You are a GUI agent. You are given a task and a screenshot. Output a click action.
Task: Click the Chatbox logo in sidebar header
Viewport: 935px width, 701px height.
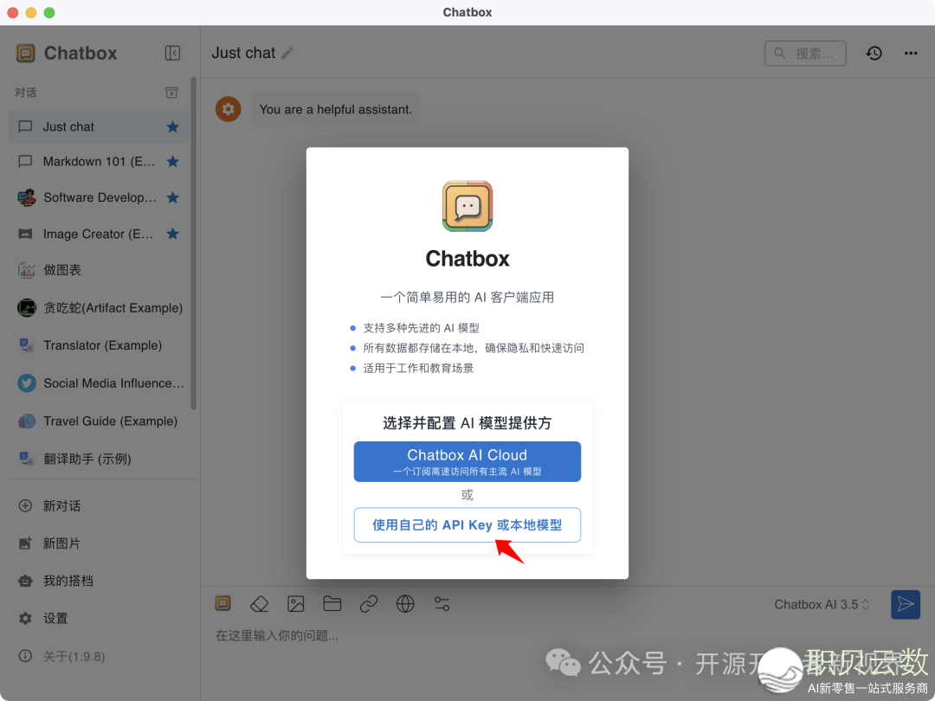click(26, 53)
